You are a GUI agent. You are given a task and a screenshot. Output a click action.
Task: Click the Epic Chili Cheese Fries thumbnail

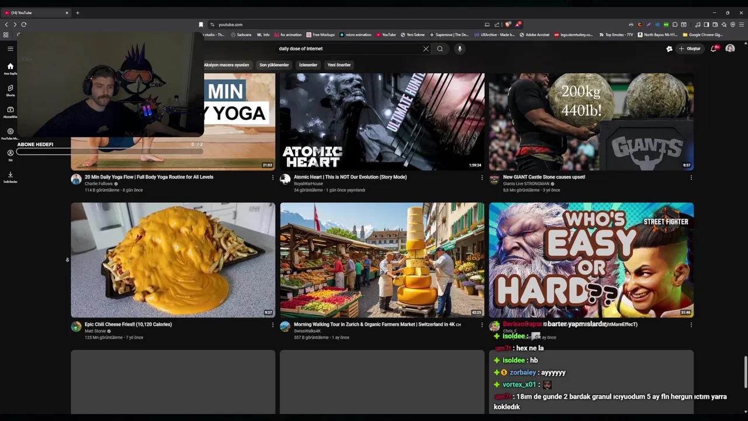coord(173,260)
